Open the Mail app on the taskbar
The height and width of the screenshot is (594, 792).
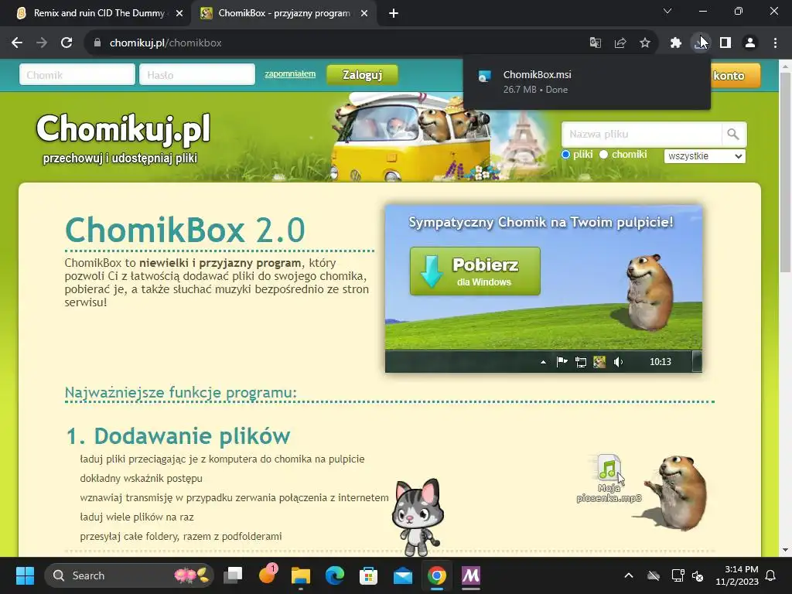[402, 575]
